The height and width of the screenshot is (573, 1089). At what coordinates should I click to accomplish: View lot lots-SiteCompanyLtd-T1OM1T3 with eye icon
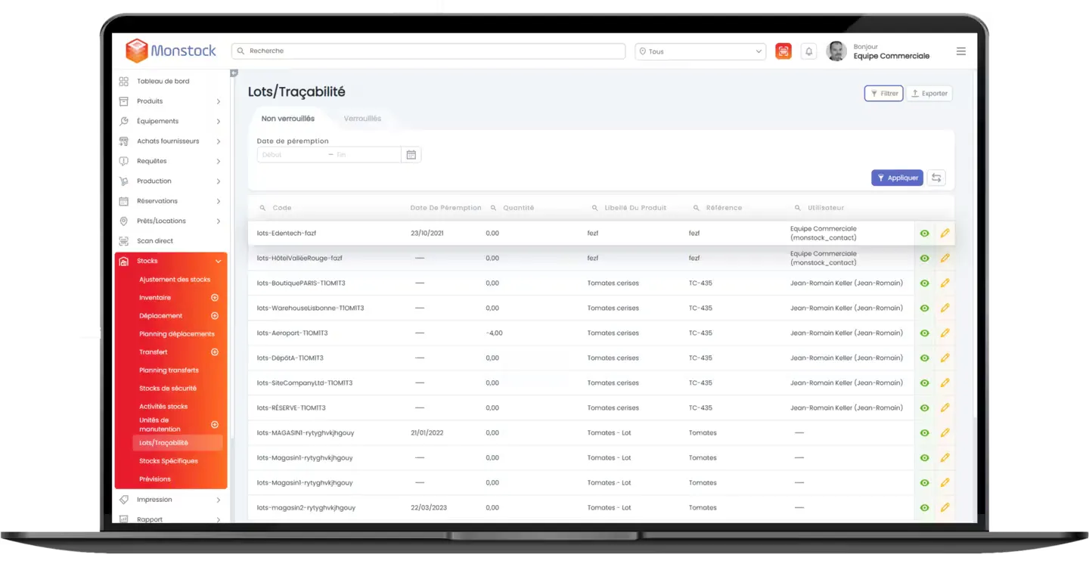[924, 383]
